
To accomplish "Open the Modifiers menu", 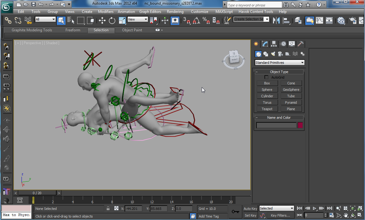I will pyautogui.click(x=106, y=11).
